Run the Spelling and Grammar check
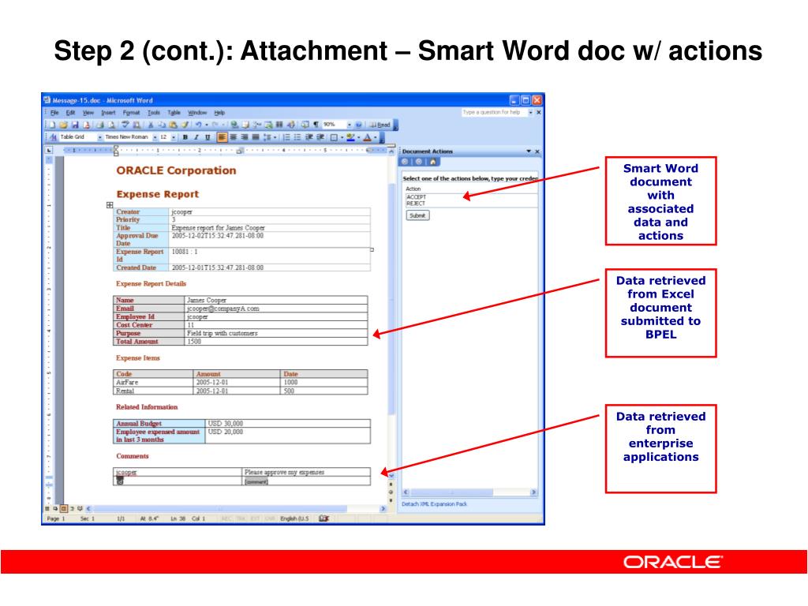 coord(125,125)
